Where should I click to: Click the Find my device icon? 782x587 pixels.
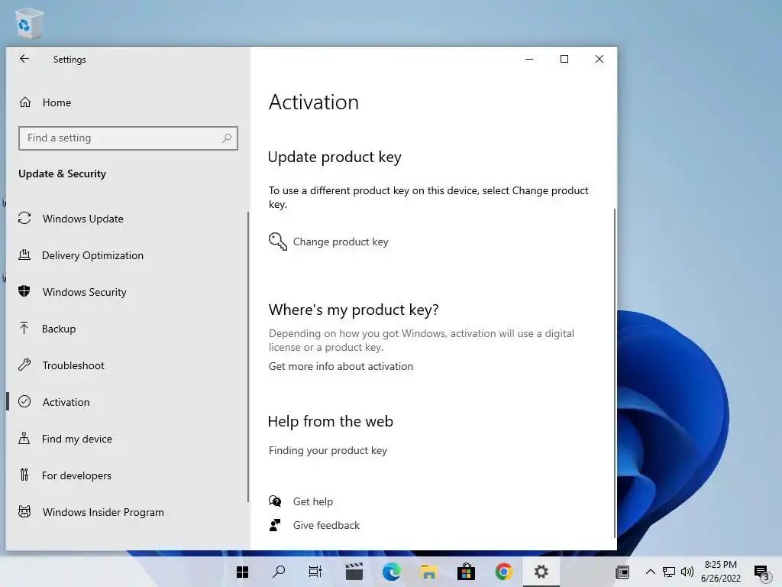24,438
